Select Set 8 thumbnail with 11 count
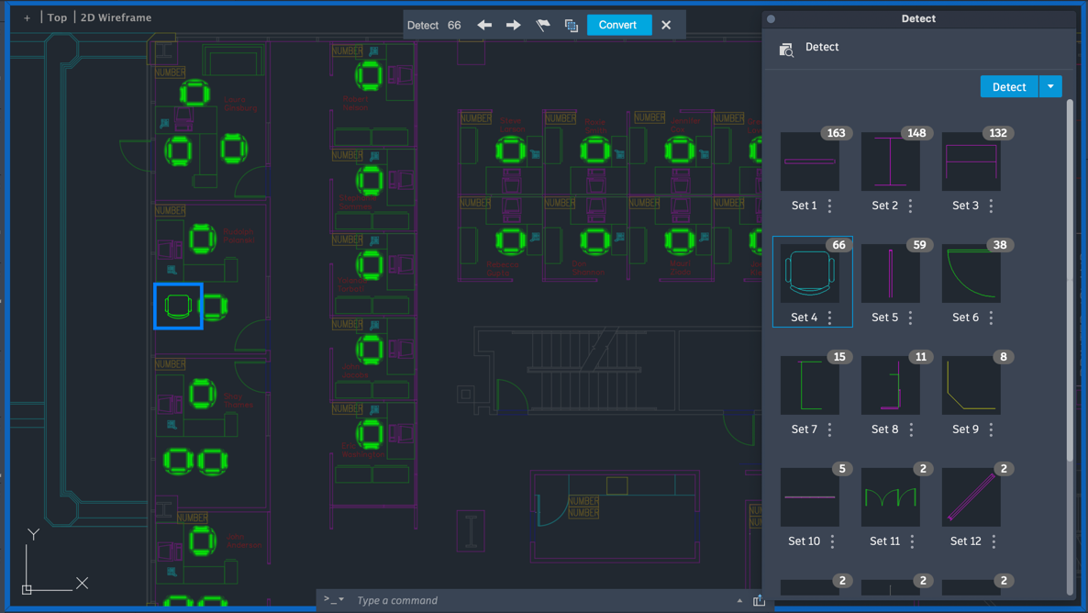 coord(890,385)
